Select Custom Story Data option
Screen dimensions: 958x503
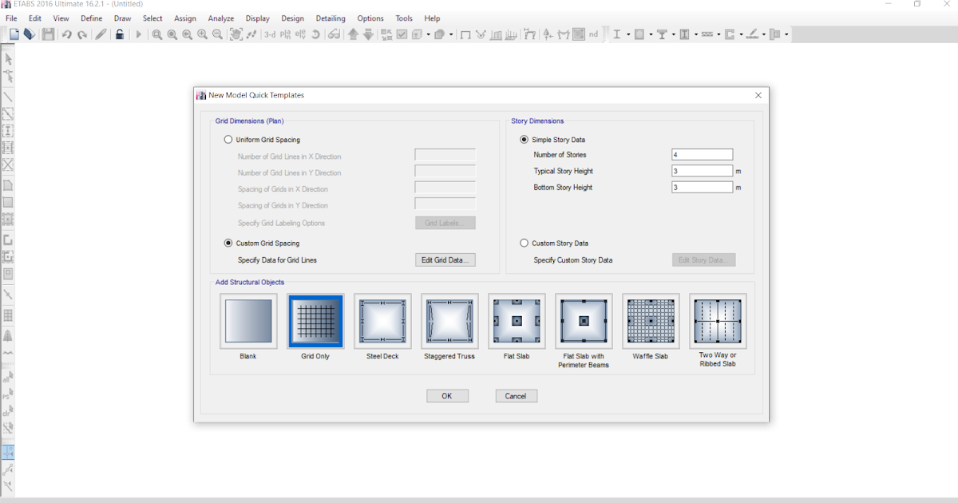point(524,243)
